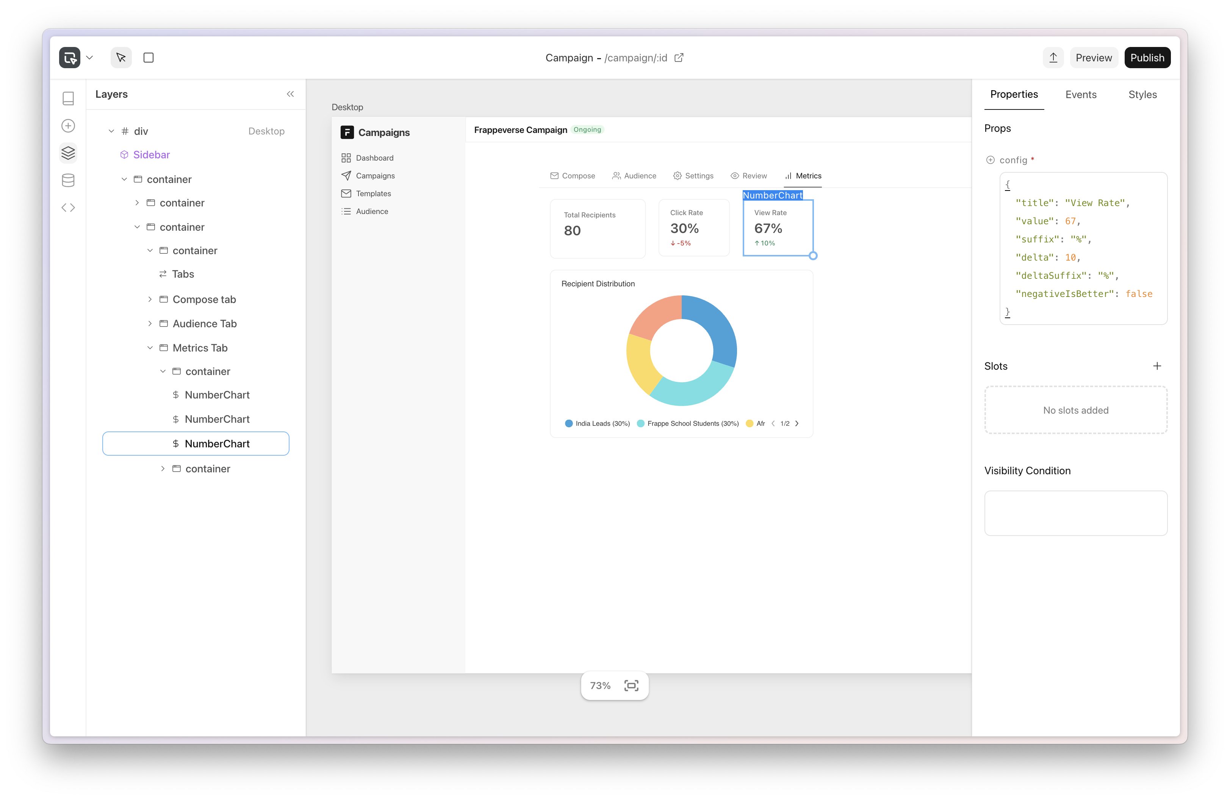Expand the Compose tab layer
Image resolution: width=1230 pixels, height=800 pixels.
coord(150,299)
